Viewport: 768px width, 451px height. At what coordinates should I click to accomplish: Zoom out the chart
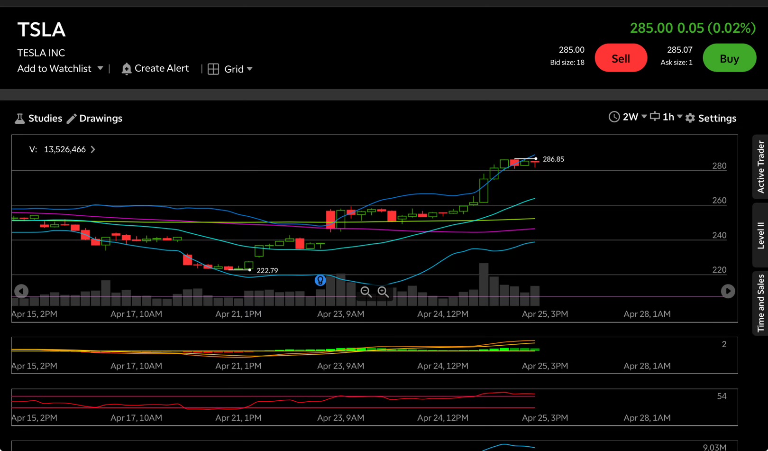[x=366, y=292]
